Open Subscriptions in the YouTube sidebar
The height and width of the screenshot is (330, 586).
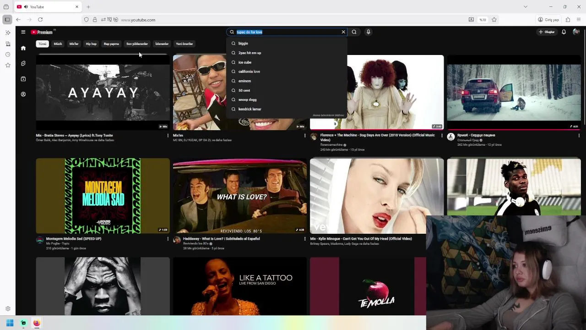point(23,79)
